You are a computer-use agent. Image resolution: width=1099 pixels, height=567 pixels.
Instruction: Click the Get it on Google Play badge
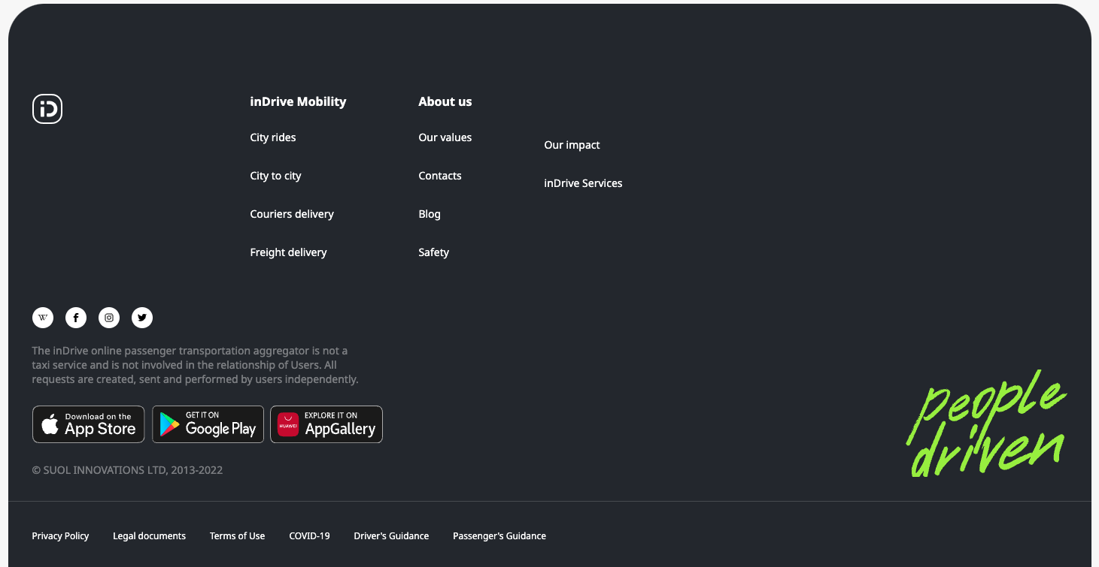tap(208, 424)
